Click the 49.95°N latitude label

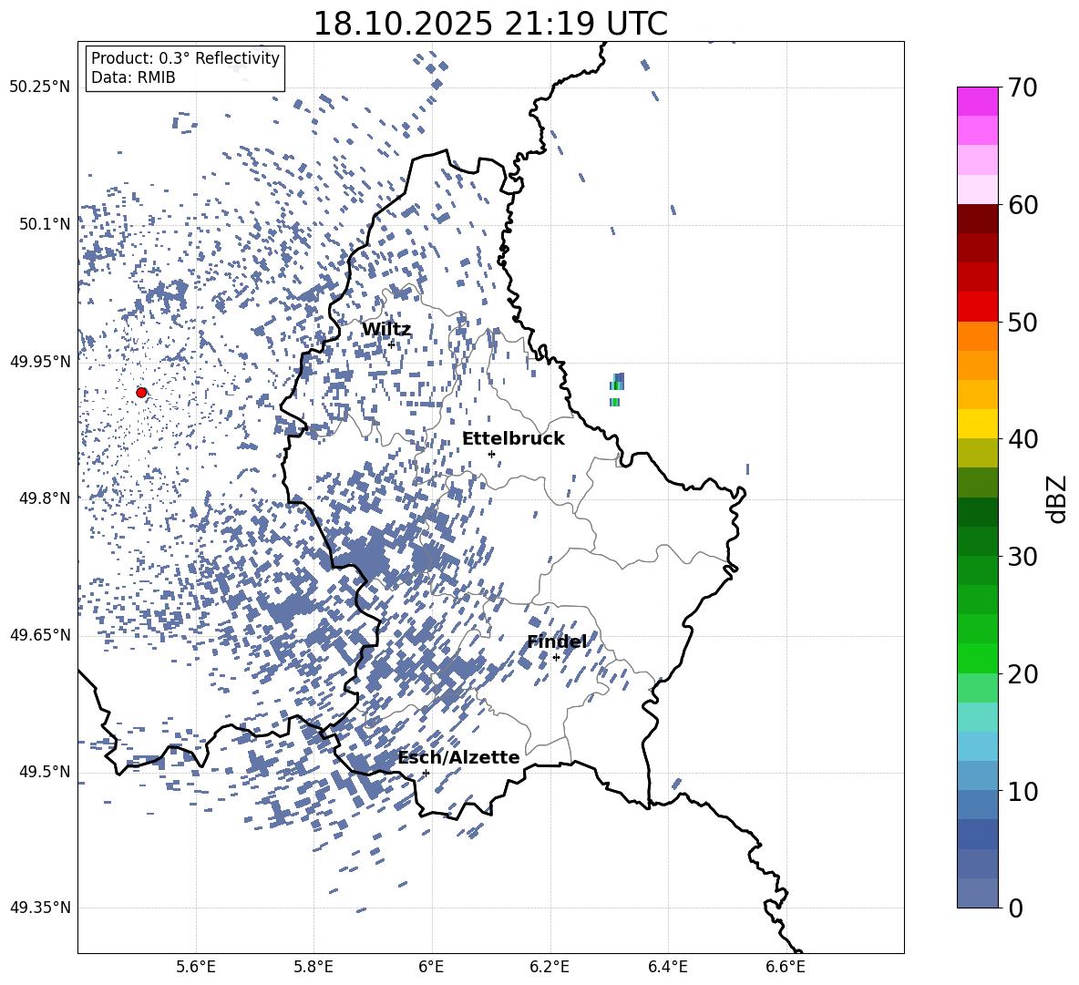point(40,362)
